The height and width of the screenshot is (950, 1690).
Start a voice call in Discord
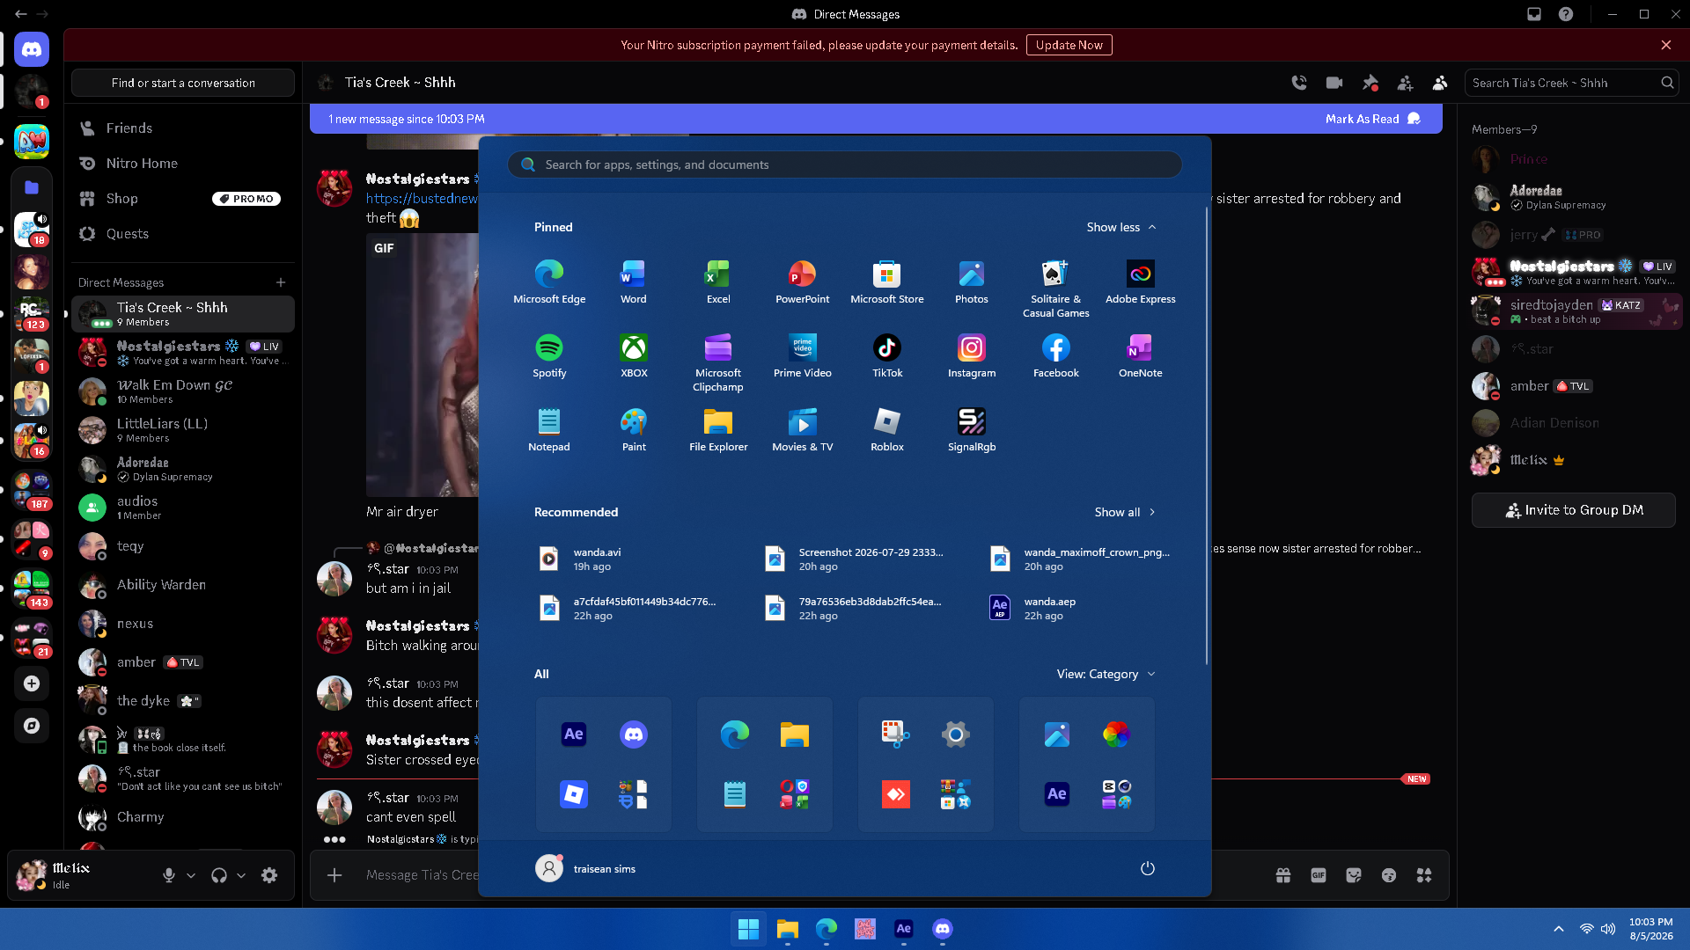click(1299, 83)
